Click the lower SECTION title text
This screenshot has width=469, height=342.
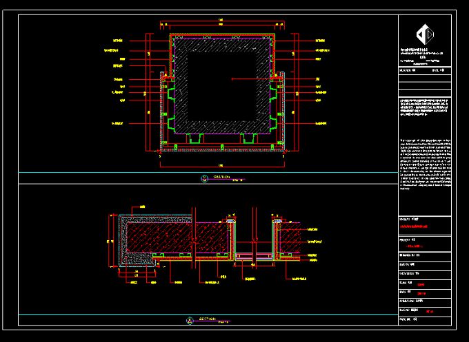point(208,319)
